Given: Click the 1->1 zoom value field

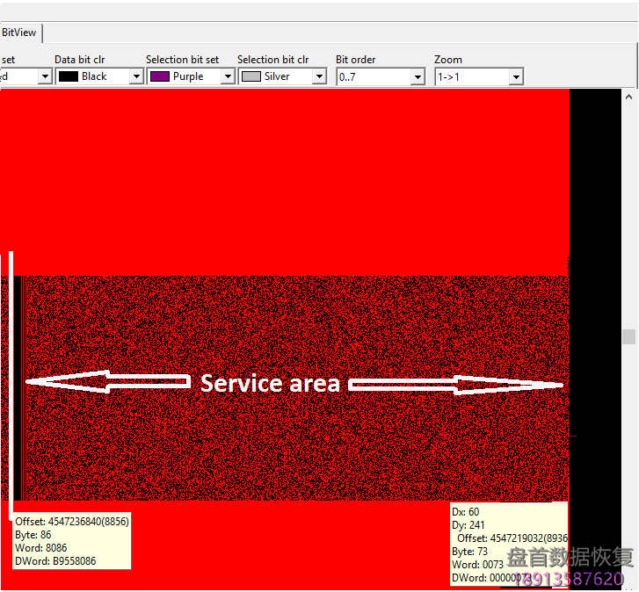Looking at the screenshot, I should (470, 77).
